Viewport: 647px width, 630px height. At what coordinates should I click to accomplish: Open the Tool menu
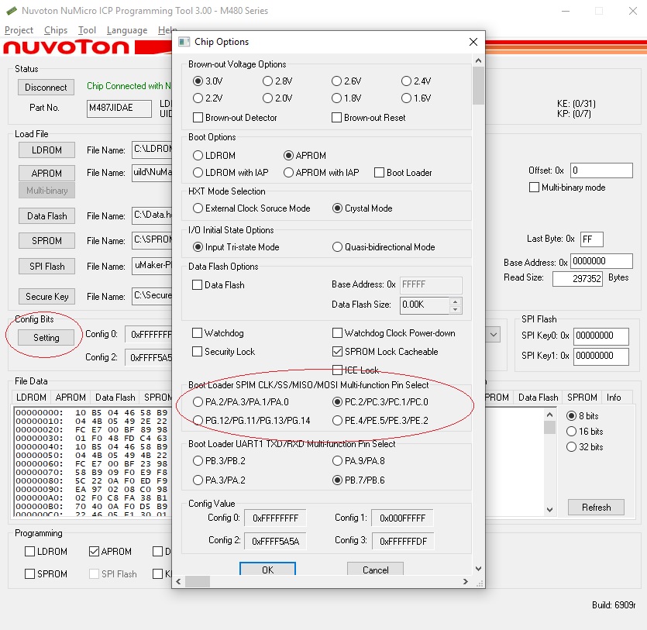coord(87,30)
